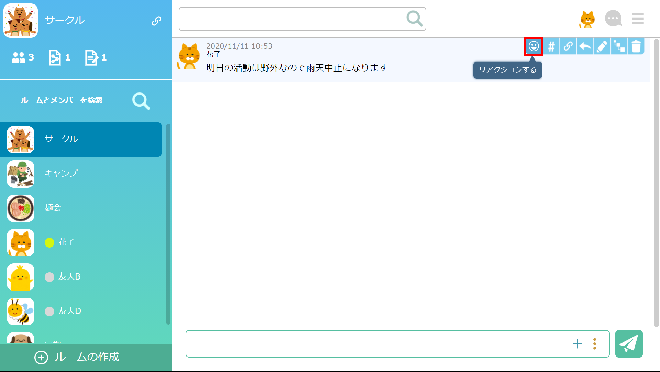Open the cat profile avatar in the header

[x=587, y=19]
